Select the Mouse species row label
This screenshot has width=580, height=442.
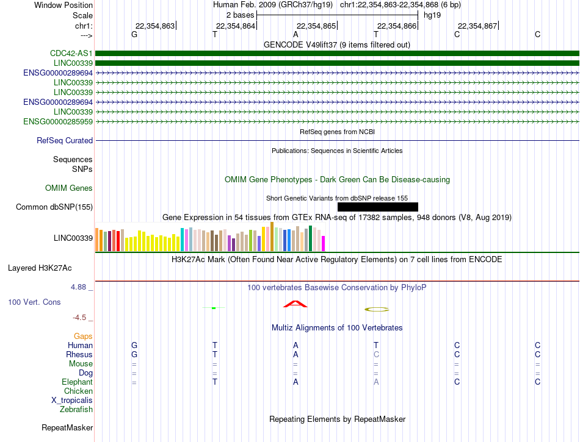tap(81, 364)
